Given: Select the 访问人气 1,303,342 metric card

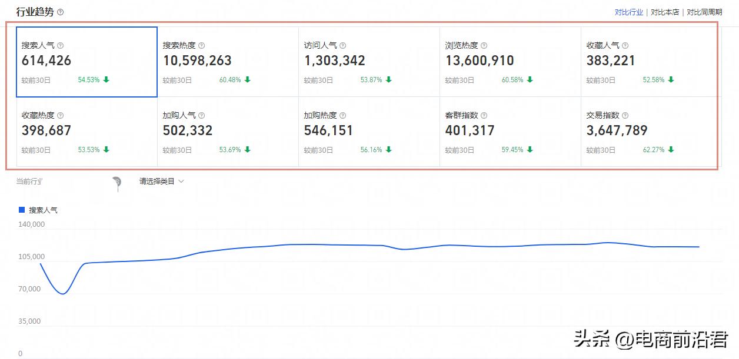Looking at the screenshot, I should pyautogui.click(x=369, y=62).
